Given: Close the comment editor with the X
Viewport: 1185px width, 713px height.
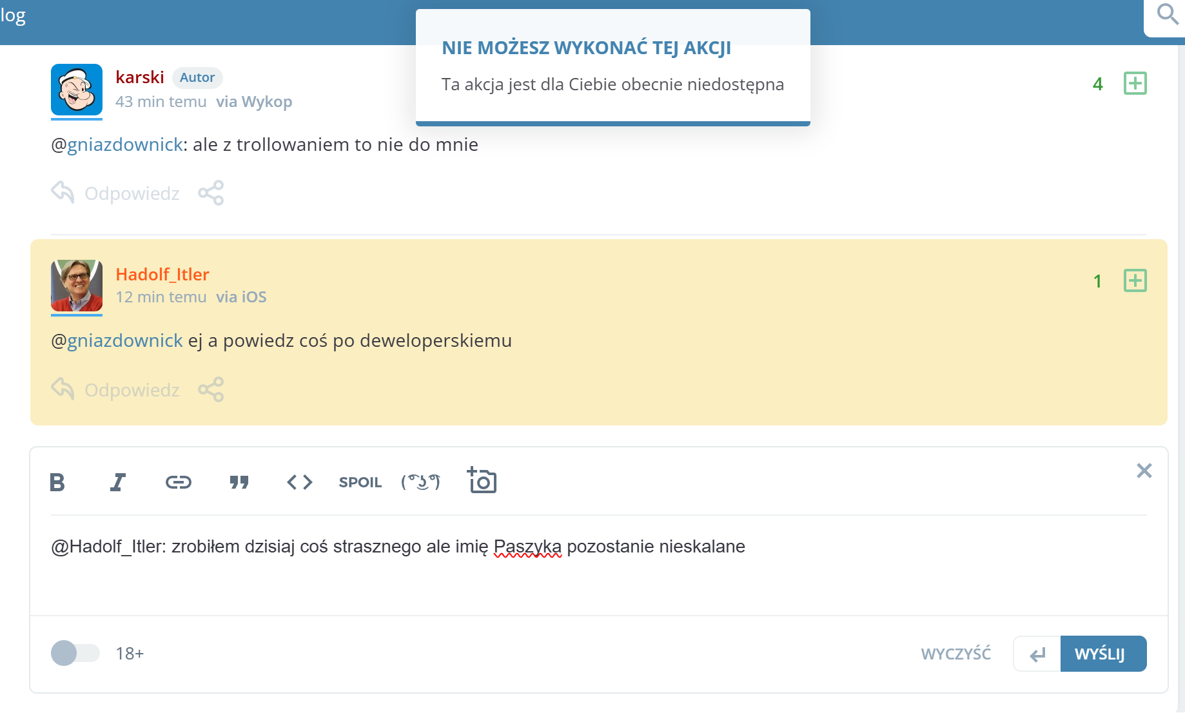Looking at the screenshot, I should (x=1144, y=471).
